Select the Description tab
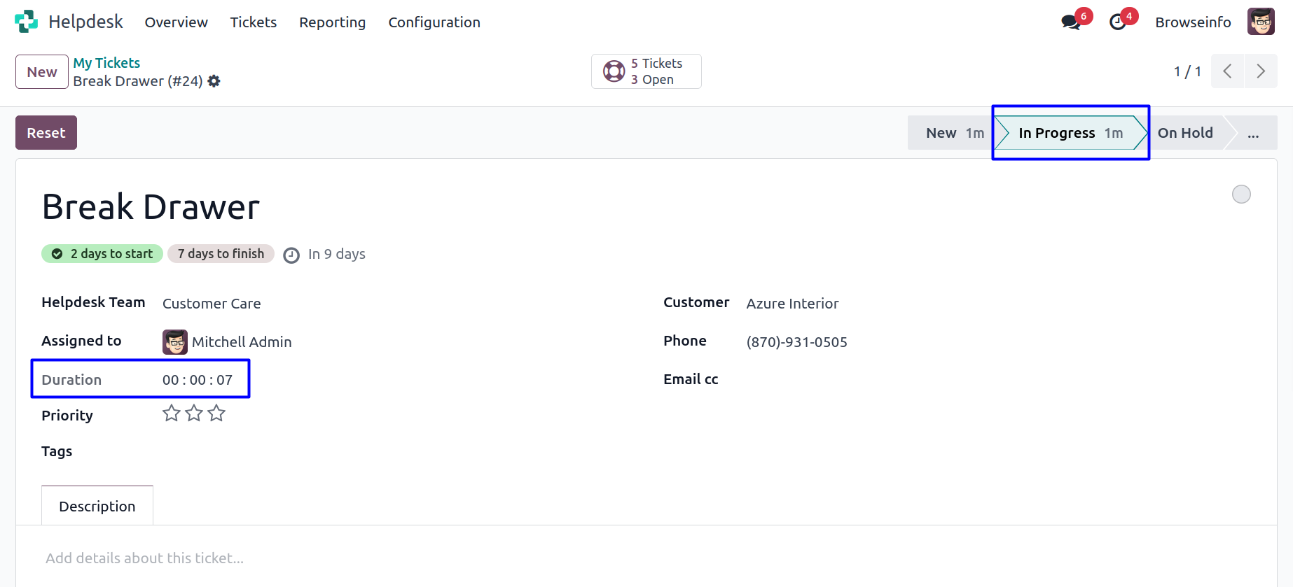The width and height of the screenshot is (1293, 587). coord(97,506)
